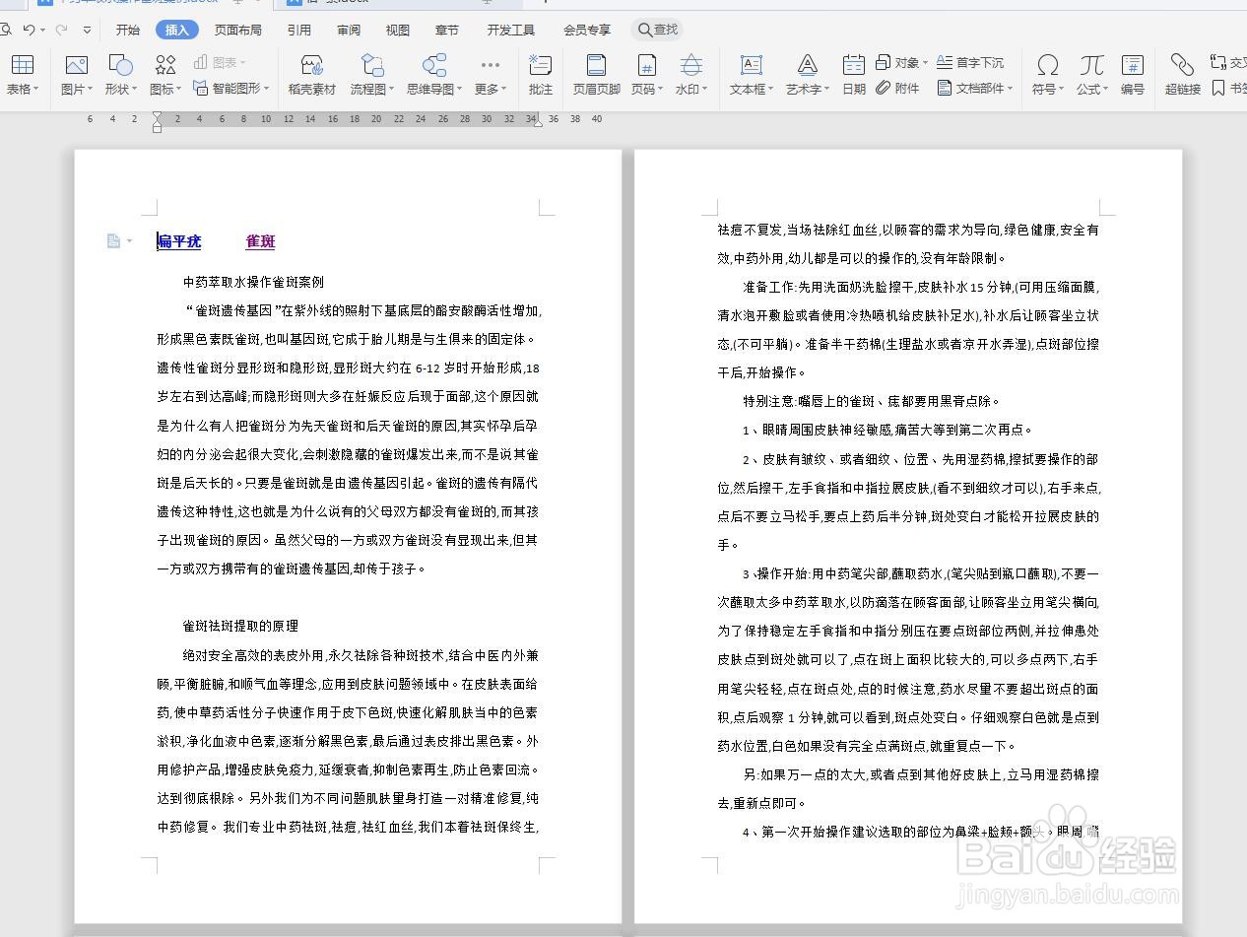Open quick access toolbar customize arrow
The width and height of the screenshot is (1247, 937).
(x=87, y=31)
